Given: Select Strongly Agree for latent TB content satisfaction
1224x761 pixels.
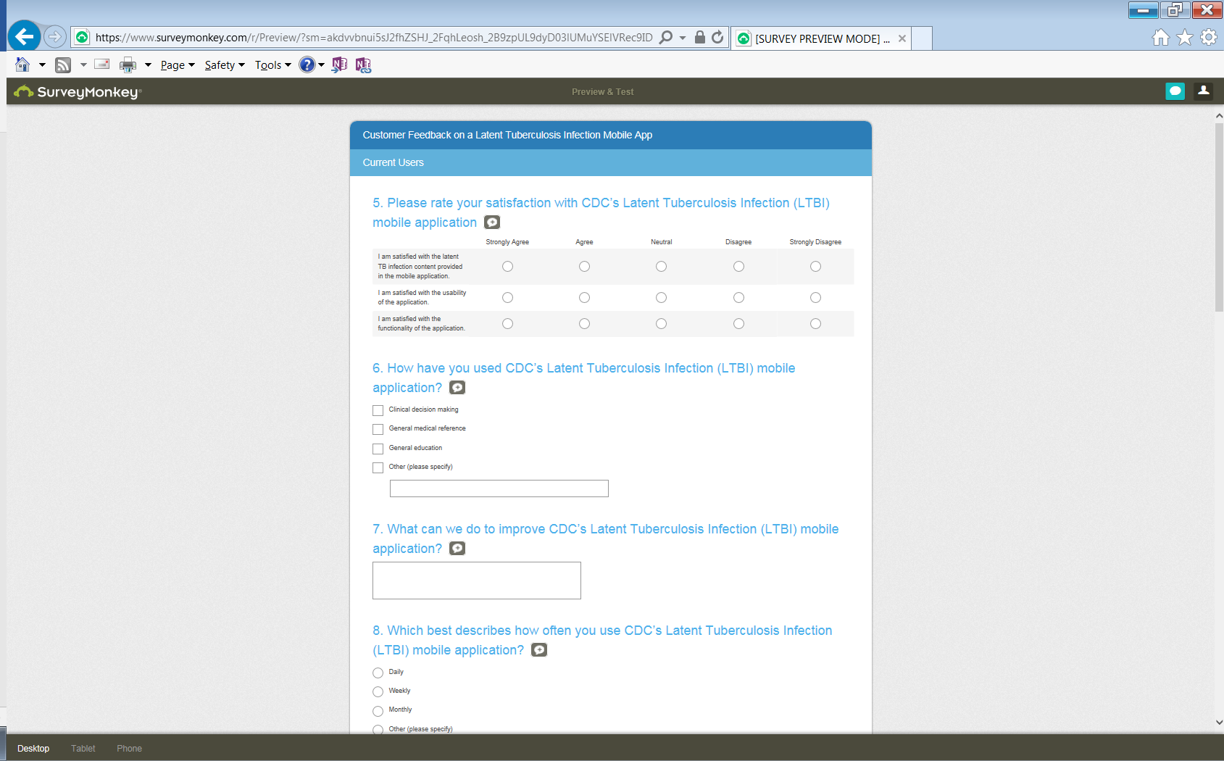Looking at the screenshot, I should [x=507, y=267].
